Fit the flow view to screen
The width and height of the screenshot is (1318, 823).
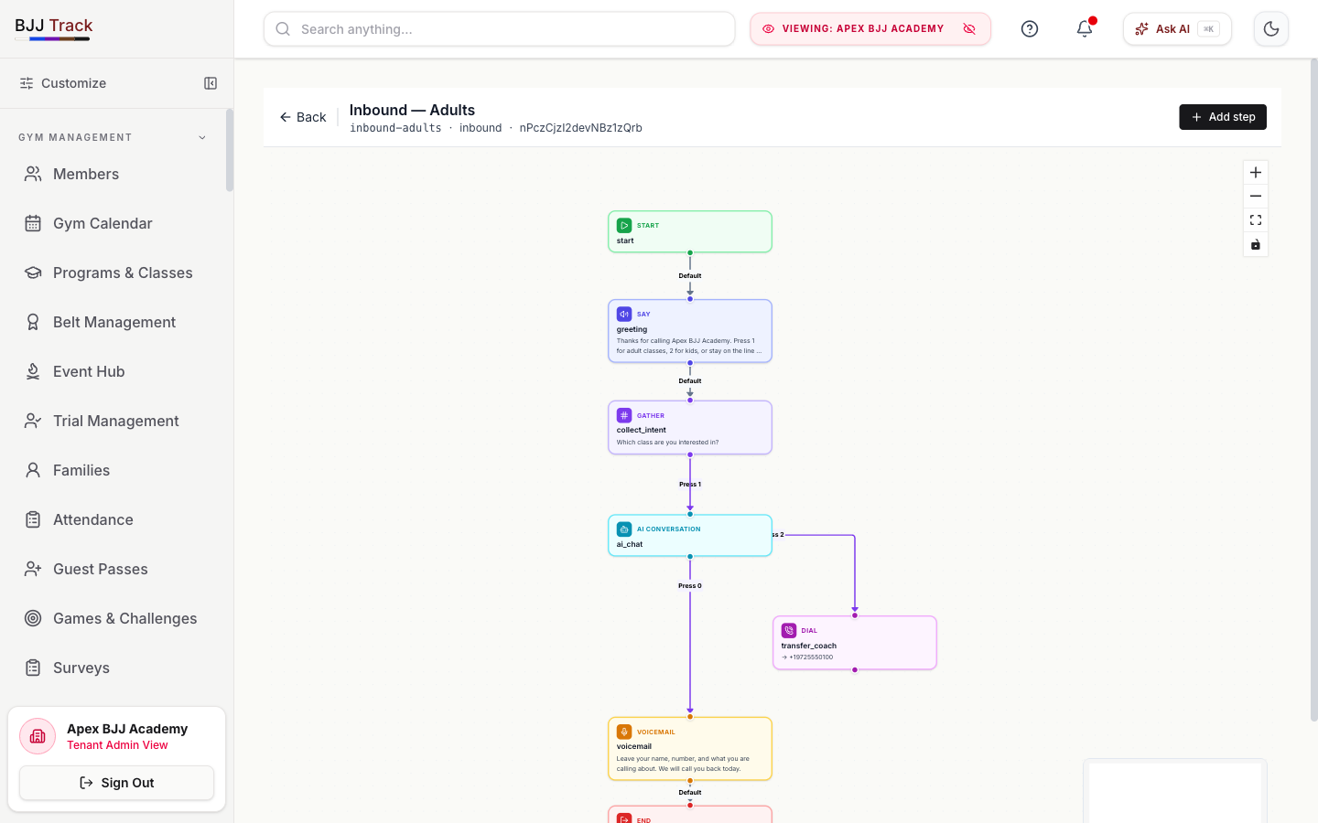coord(1256,220)
